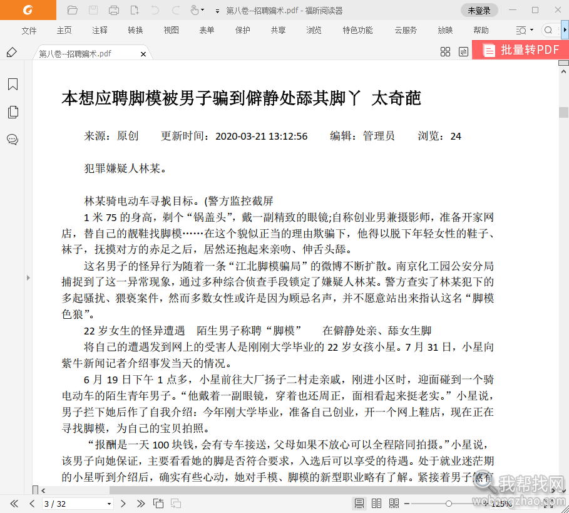
Task: Open file using the folder icon
Action: (73, 10)
